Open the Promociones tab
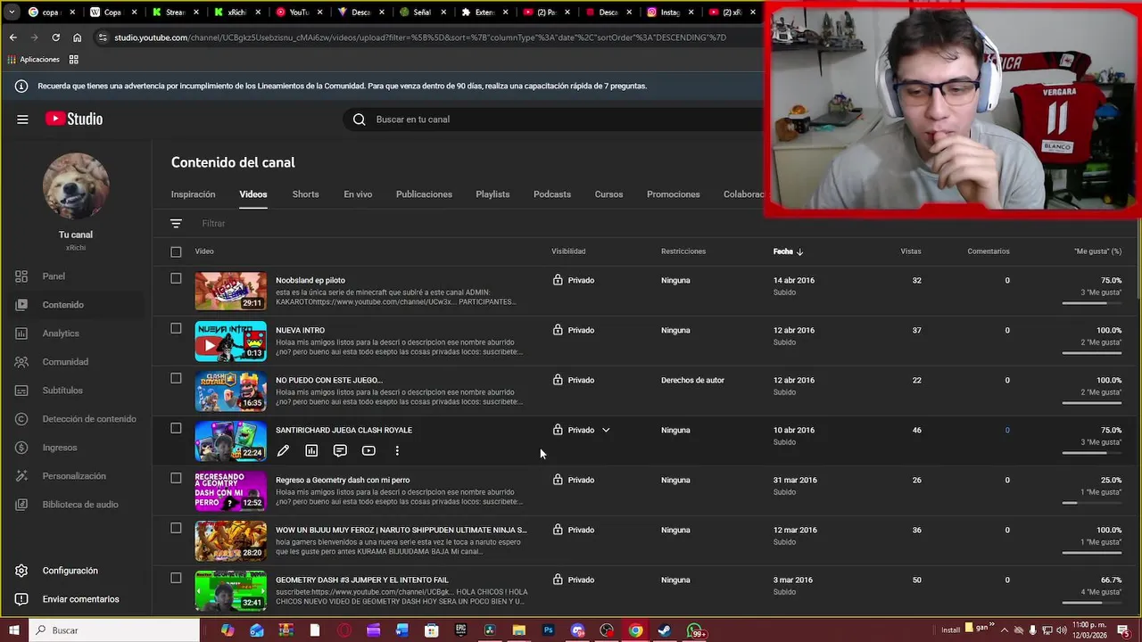The width and height of the screenshot is (1142, 642). [673, 194]
